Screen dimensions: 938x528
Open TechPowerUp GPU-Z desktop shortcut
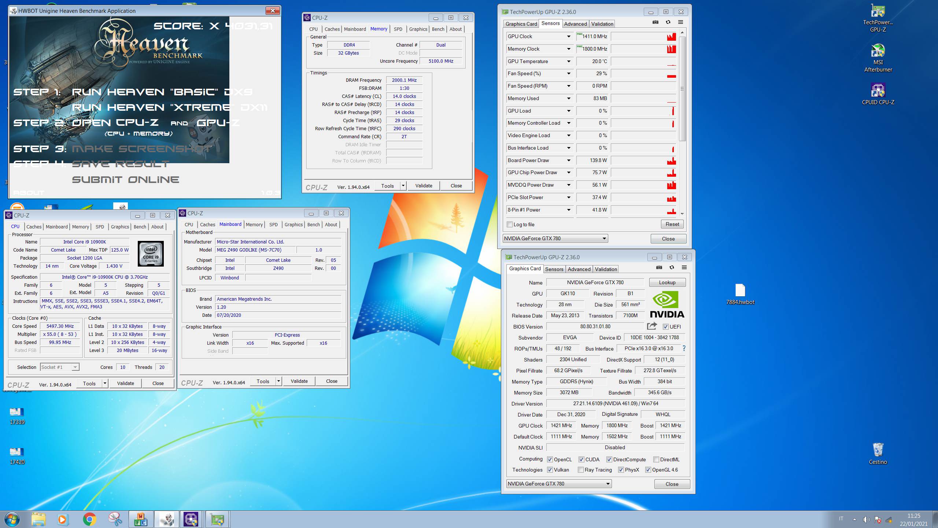point(878,18)
